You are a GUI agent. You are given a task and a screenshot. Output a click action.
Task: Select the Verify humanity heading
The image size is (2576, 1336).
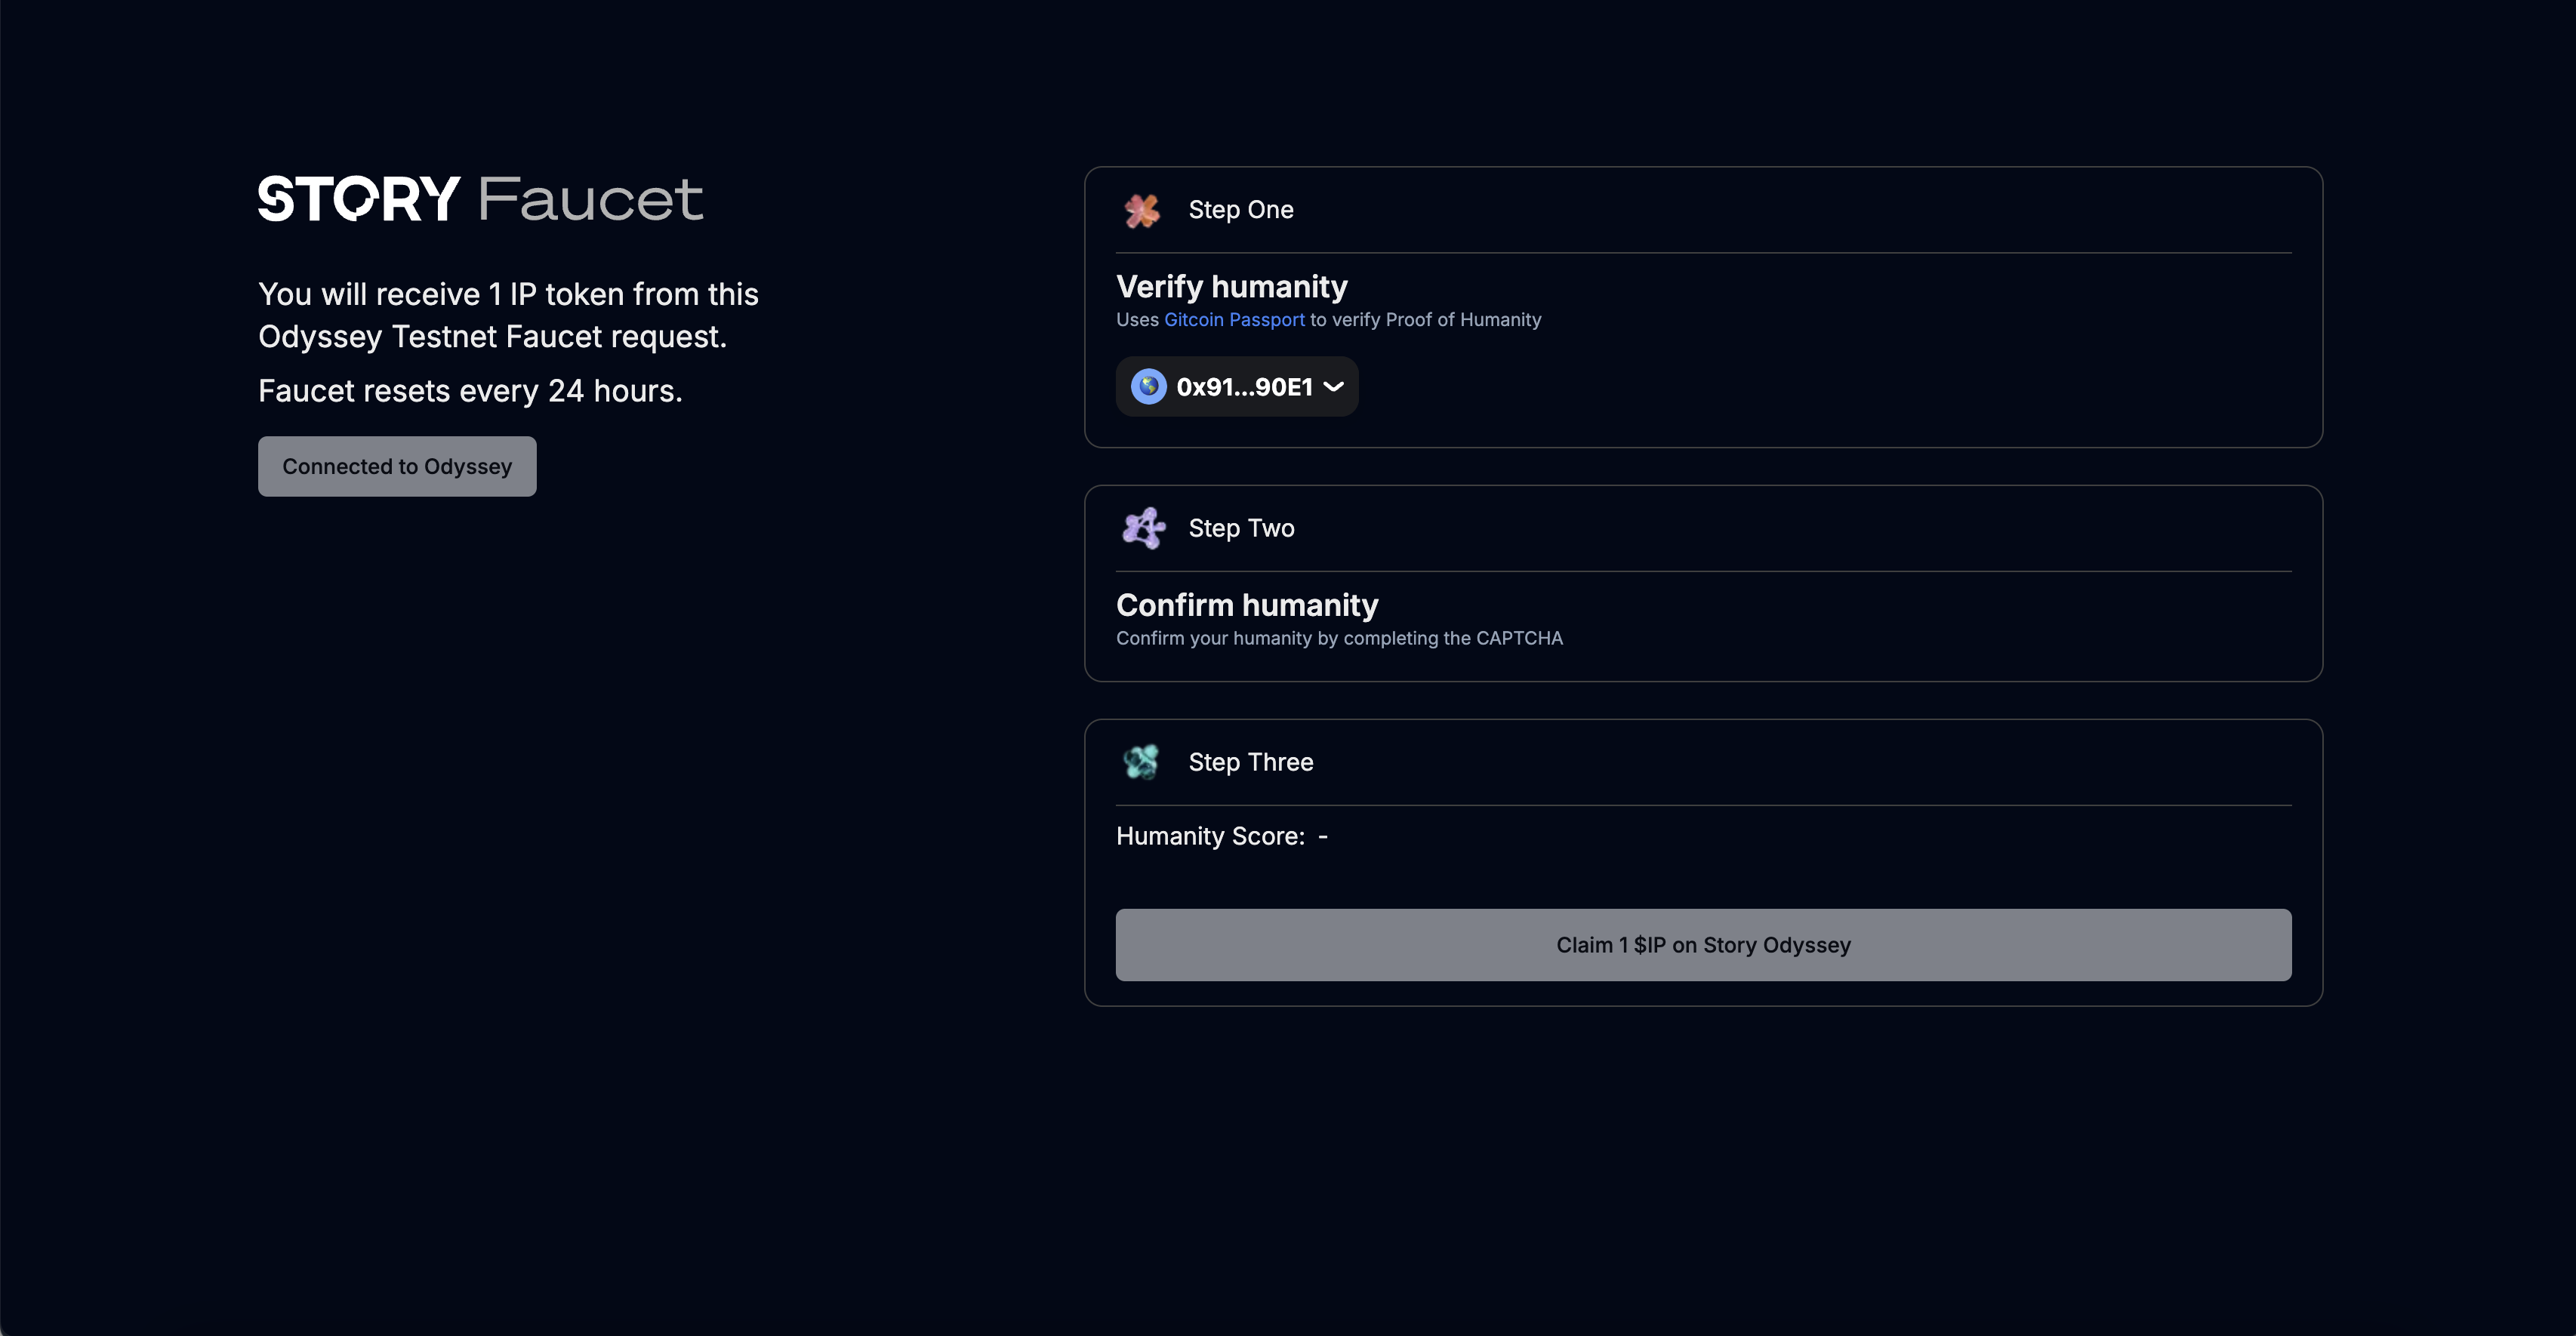pyautogui.click(x=1232, y=287)
